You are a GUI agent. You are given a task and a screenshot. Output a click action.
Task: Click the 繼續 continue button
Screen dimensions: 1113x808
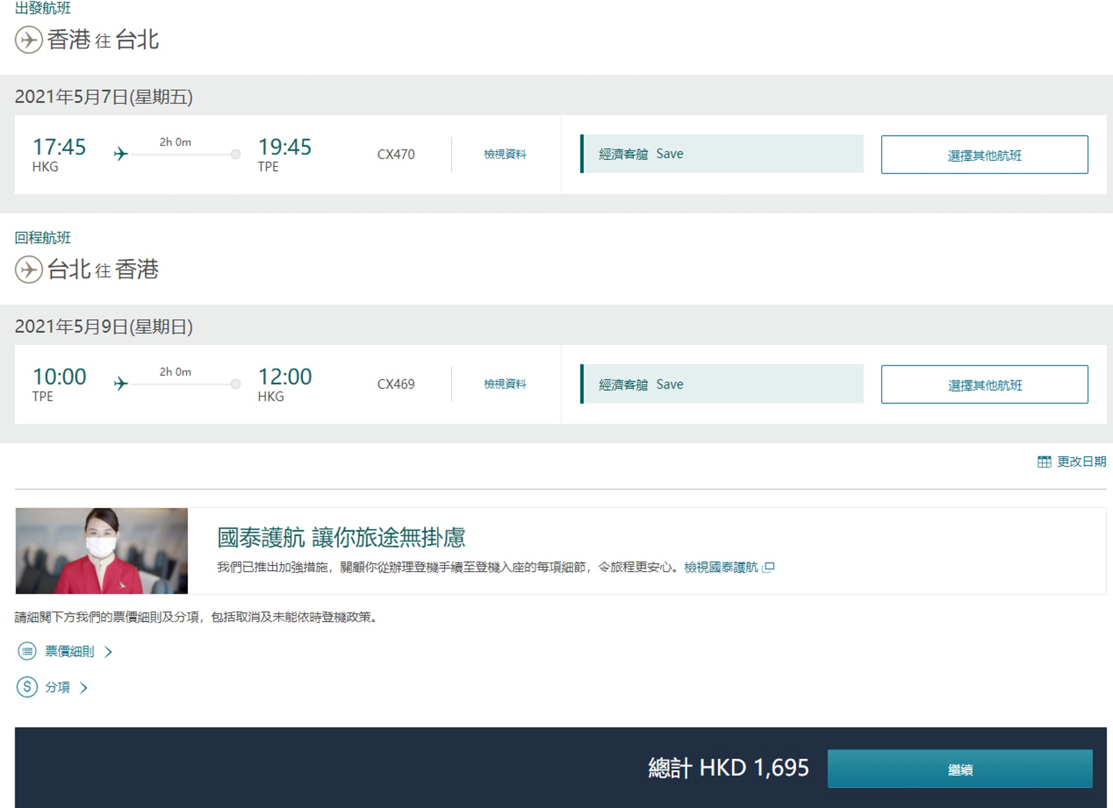[x=960, y=769]
